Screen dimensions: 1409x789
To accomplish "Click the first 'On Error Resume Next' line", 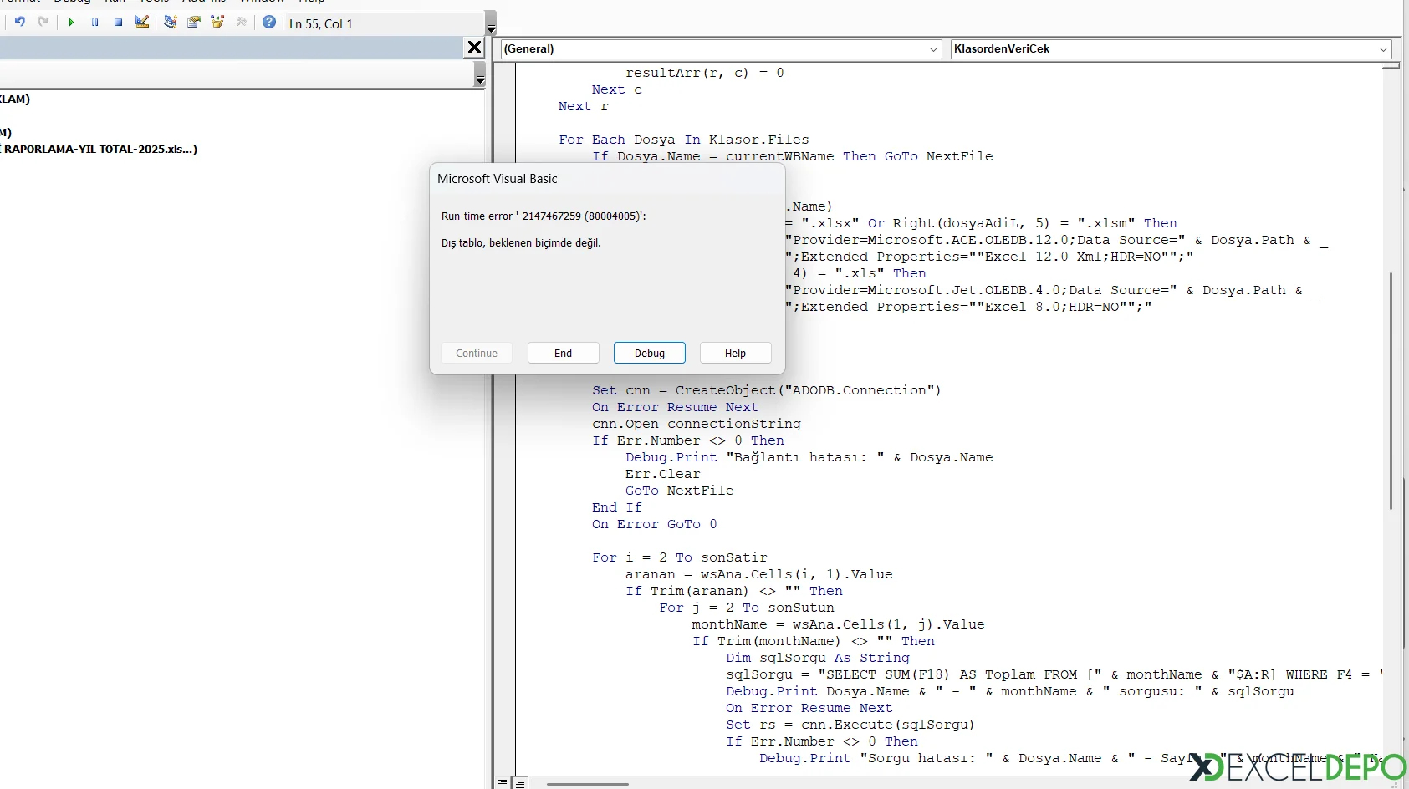I will point(676,407).
